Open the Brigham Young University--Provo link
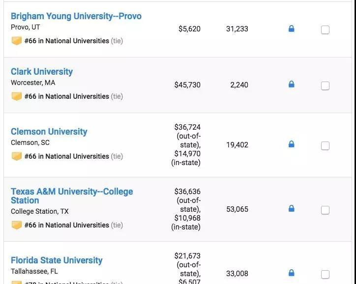Viewport: 356px width, 284px height. coord(76,16)
